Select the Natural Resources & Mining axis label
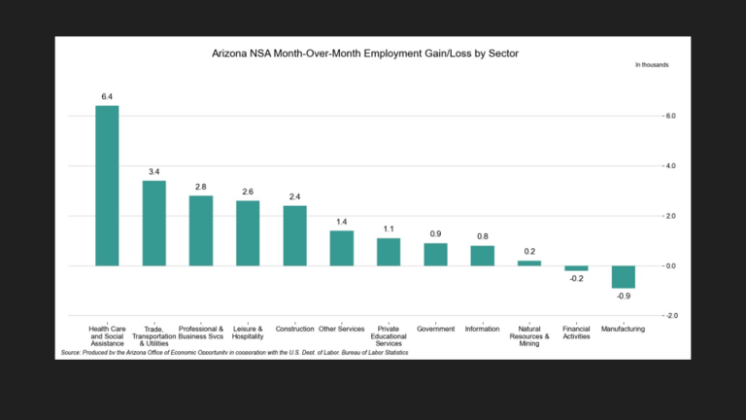746x420 pixels. (529, 336)
